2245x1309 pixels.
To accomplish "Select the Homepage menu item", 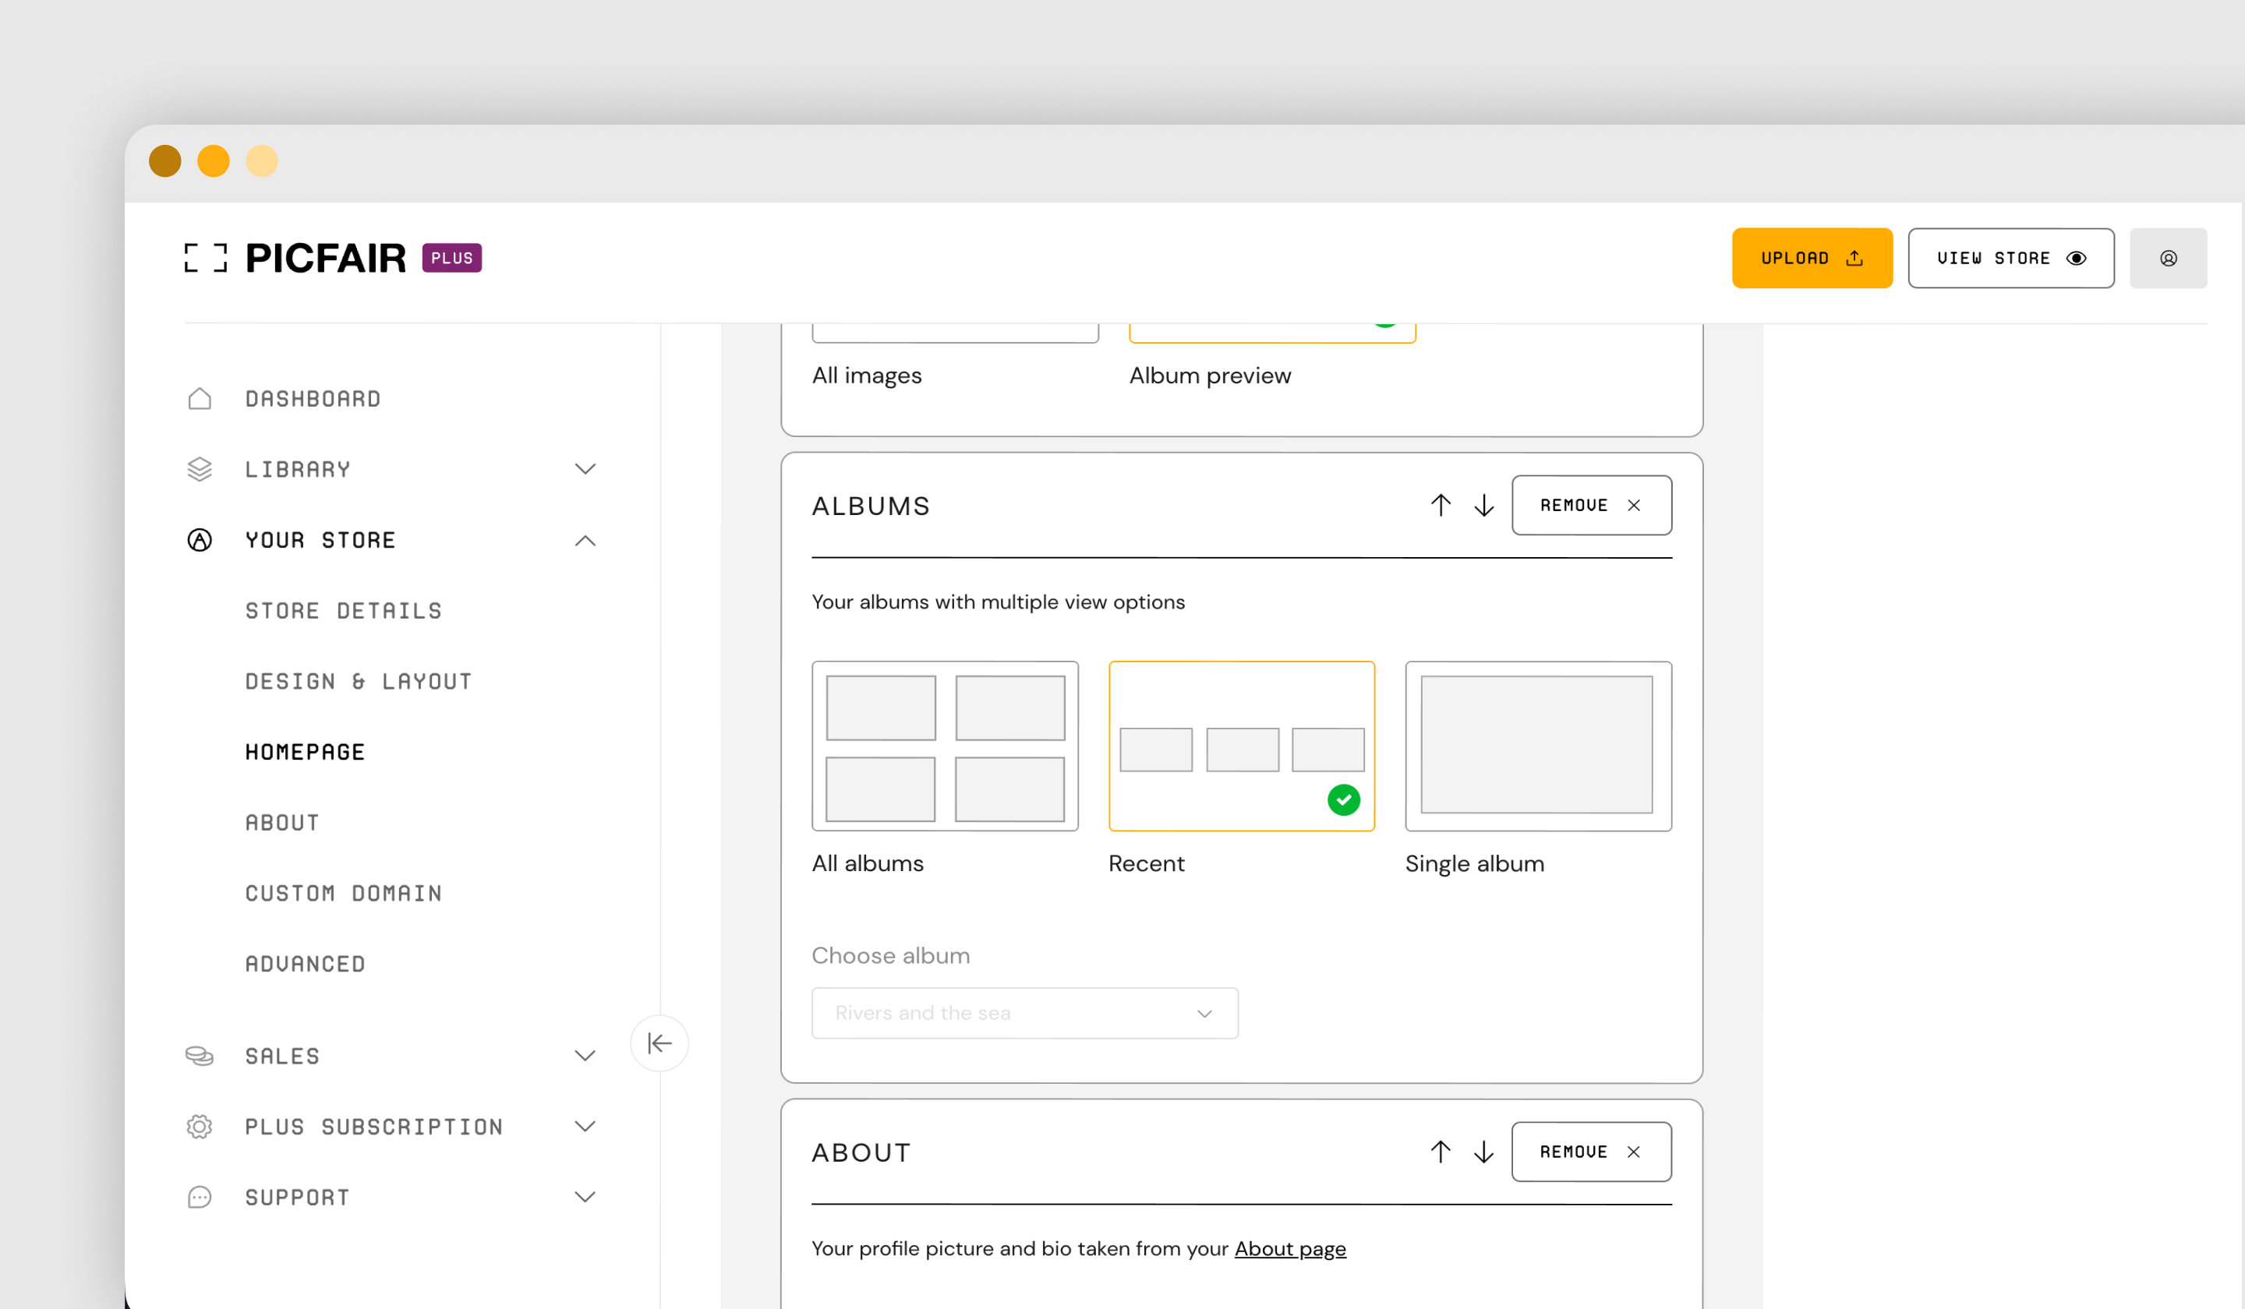I will click(305, 752).
